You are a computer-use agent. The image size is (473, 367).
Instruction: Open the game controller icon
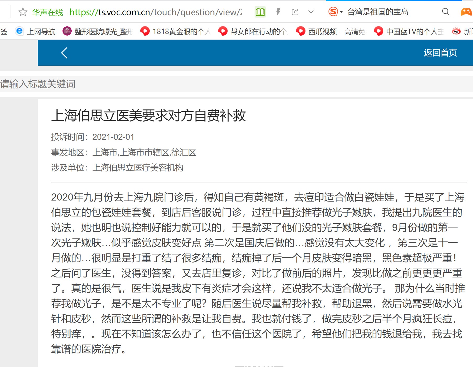point(466,12)
